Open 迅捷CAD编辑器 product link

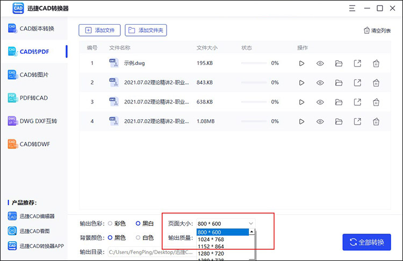(x=31, y=216)
